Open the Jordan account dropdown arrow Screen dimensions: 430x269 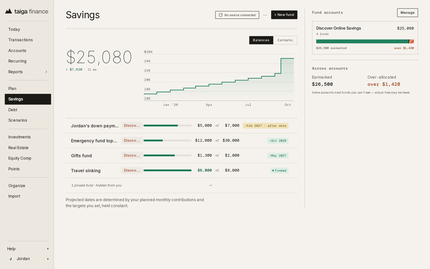tap(48, 259)
